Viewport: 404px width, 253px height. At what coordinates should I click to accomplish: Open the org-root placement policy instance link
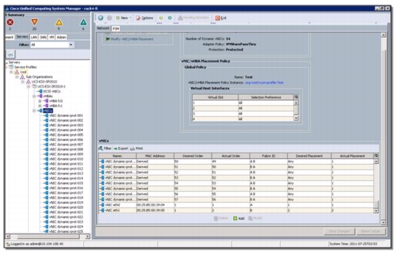point(264,83)
